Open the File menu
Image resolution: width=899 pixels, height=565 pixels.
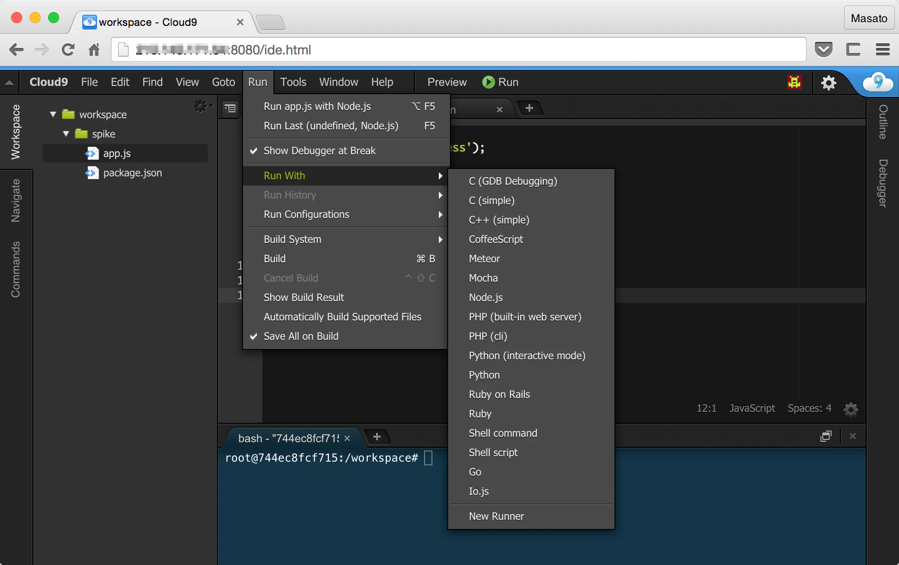(x=90, y=82)
